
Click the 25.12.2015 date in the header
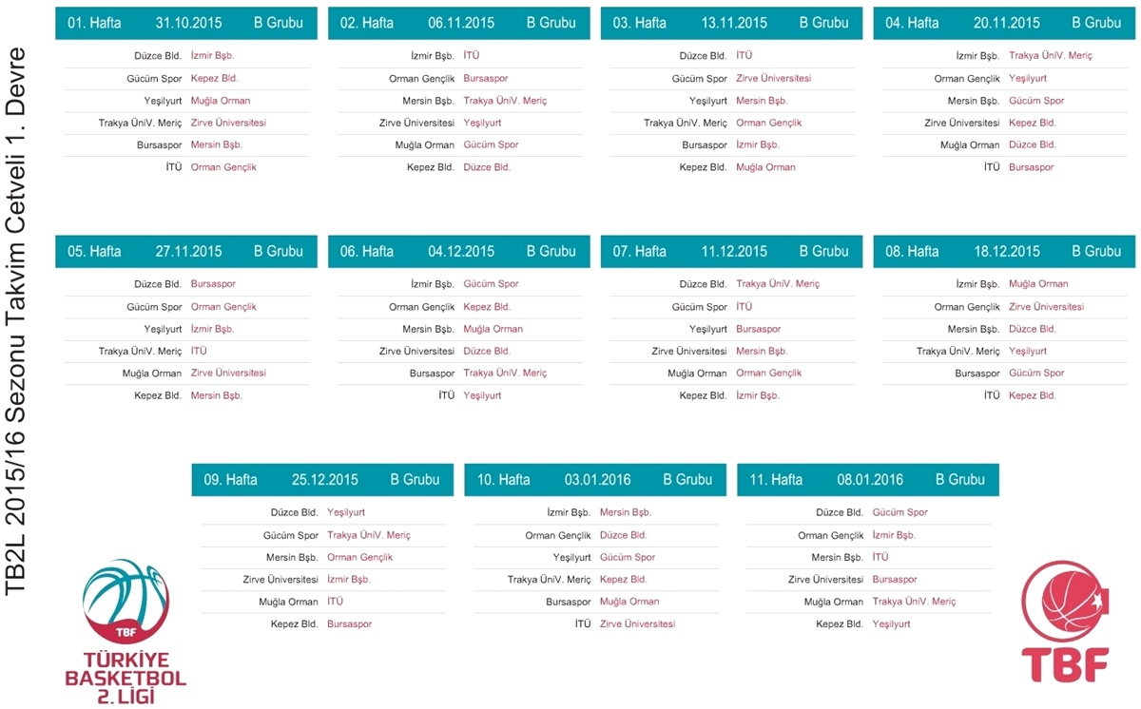pyautogui.click(x=325, y=480)
